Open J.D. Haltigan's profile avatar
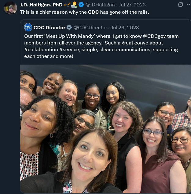The width and height of the screenshot is (191, 194). click(11, 8)
